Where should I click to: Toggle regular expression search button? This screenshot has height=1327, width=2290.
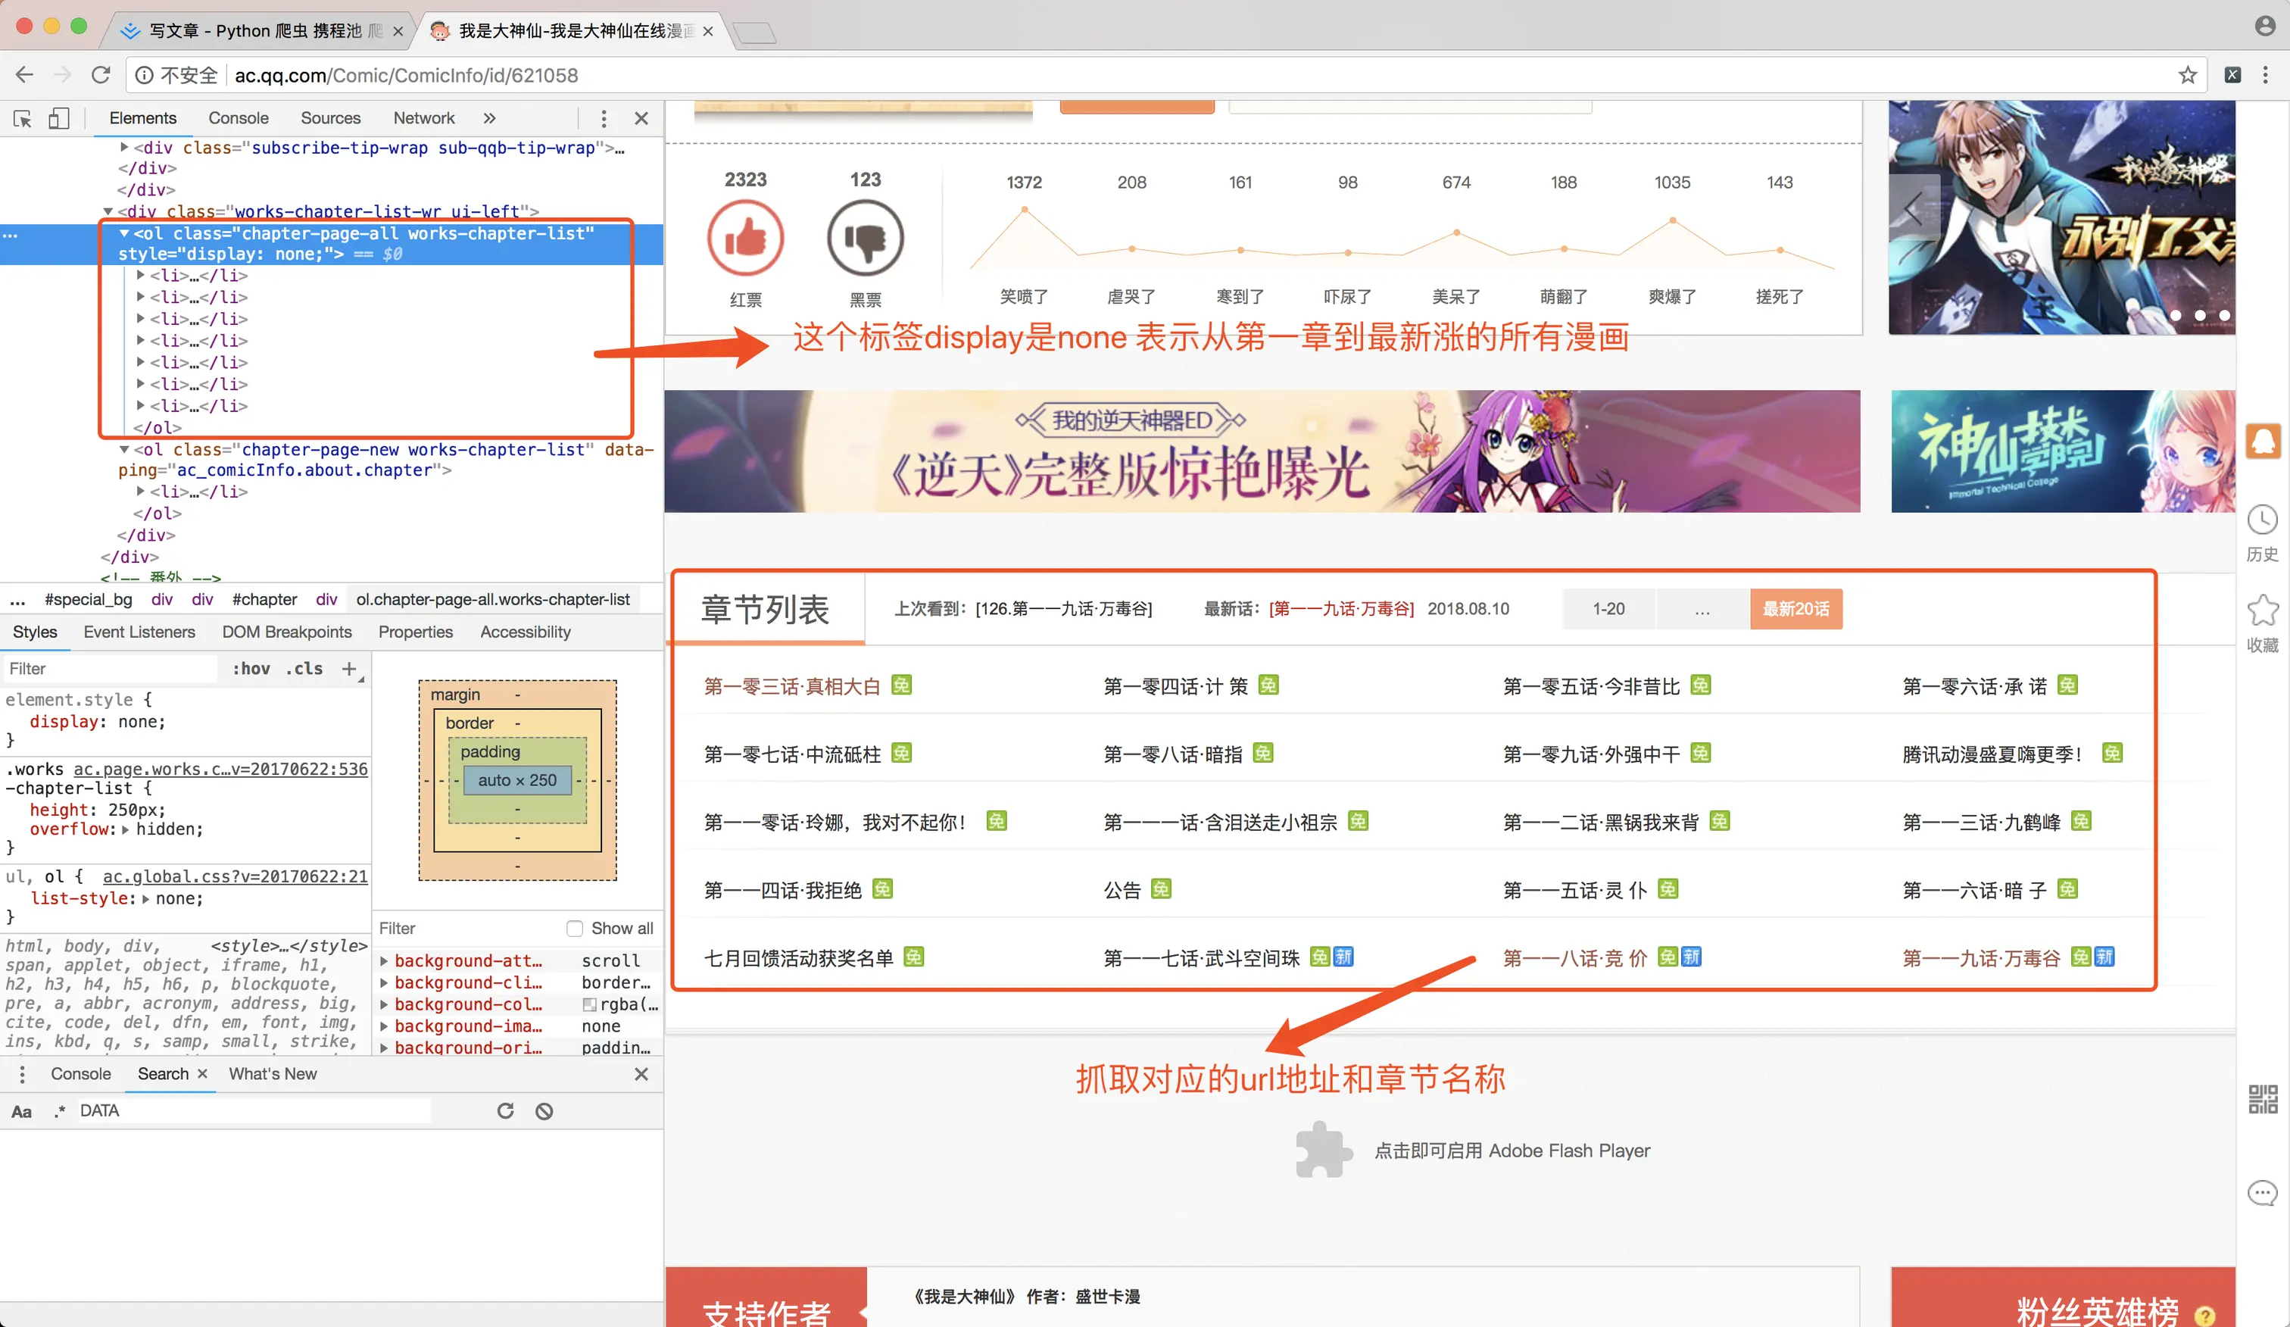60,1110
